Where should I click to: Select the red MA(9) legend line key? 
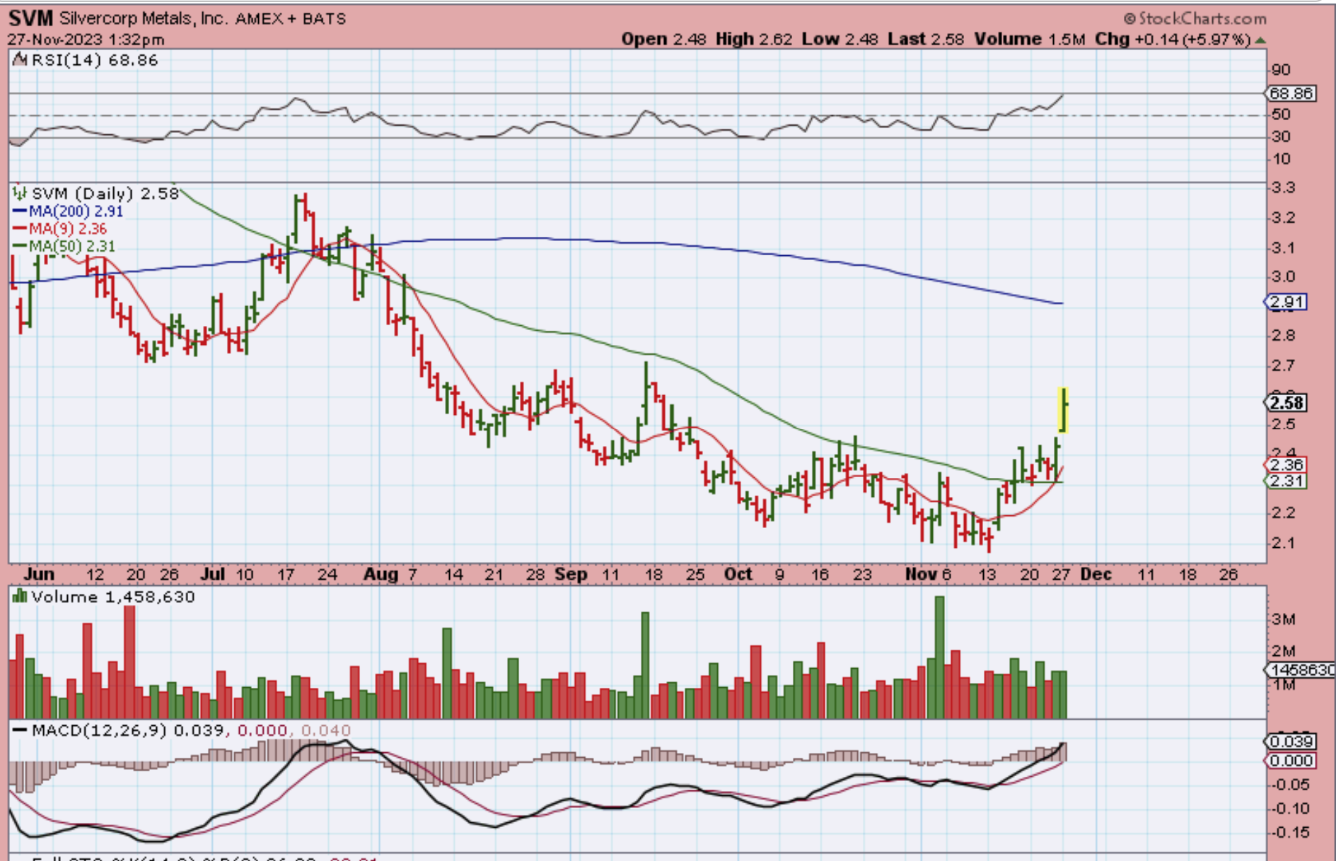coord(20,229)
